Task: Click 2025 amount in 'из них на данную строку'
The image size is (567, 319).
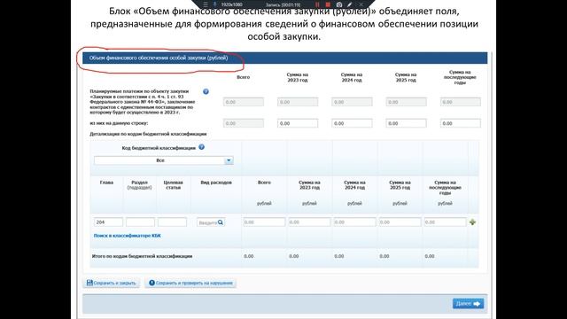Action: [x=406, y=123]
